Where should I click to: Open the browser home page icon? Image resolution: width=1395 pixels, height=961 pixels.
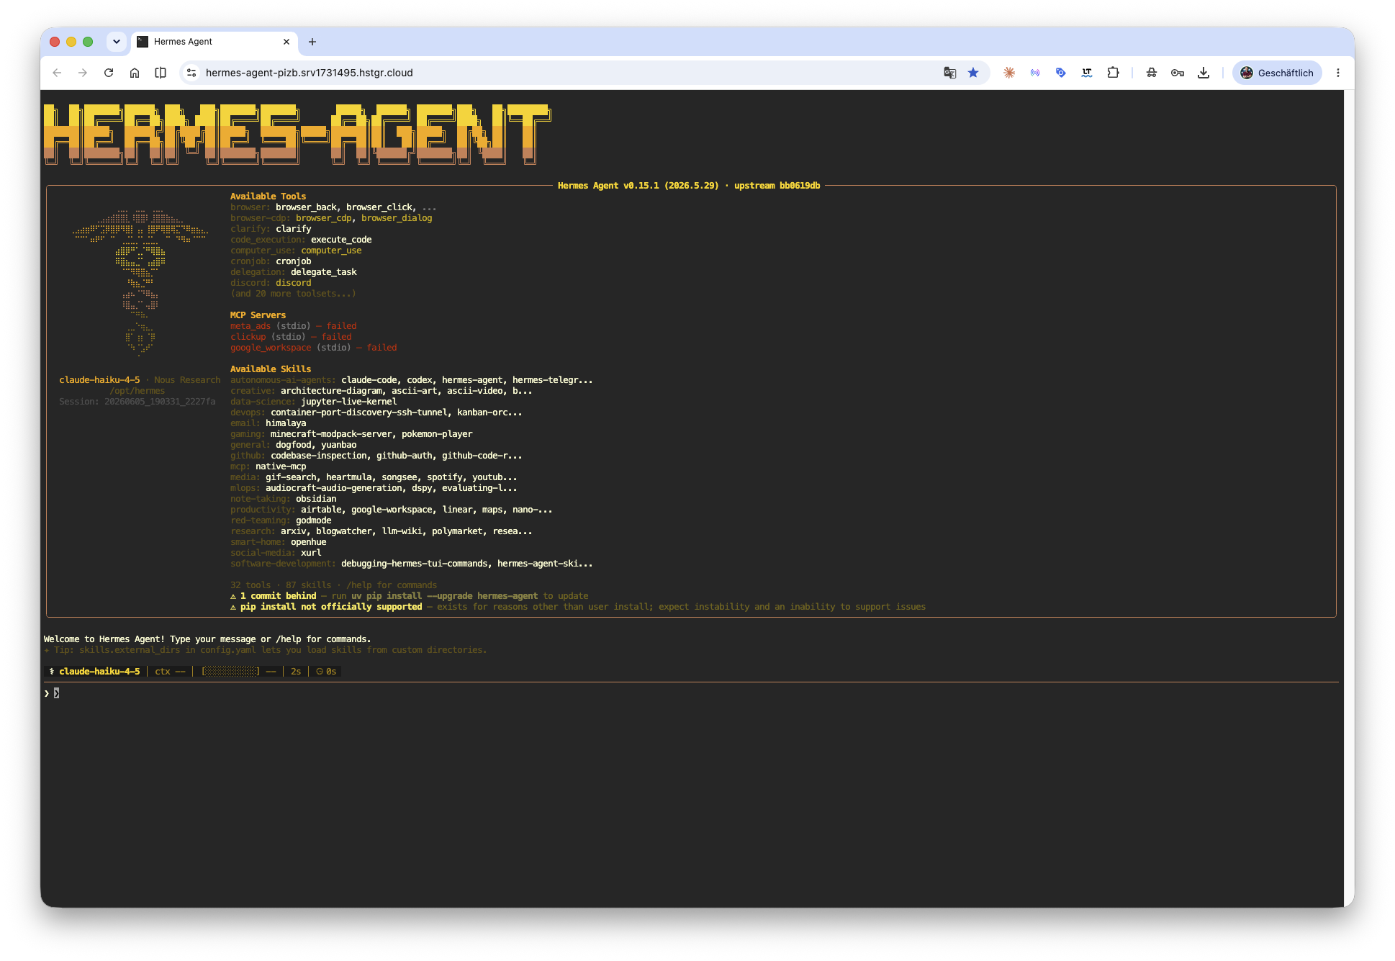(x=135, y=73)
